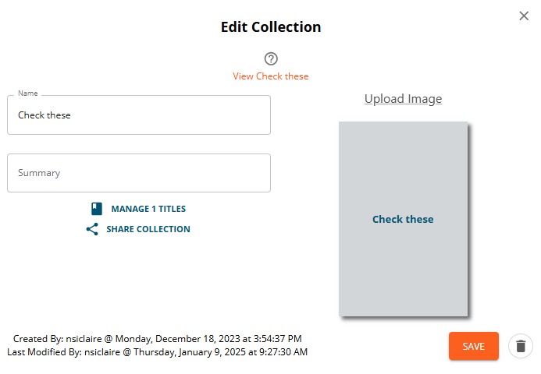Click the Created By label text
Image resolution: width=541 pixels, height=374 pixels.
(38, 339)
